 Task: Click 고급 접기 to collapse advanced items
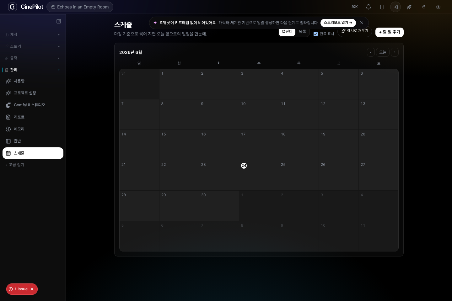pos(16,165)
